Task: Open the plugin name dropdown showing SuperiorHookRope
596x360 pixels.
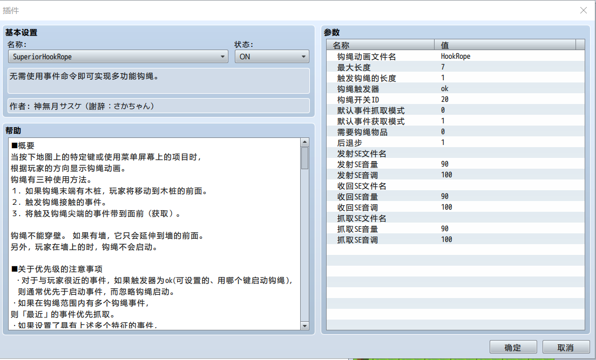Action: tap(118, 57)
